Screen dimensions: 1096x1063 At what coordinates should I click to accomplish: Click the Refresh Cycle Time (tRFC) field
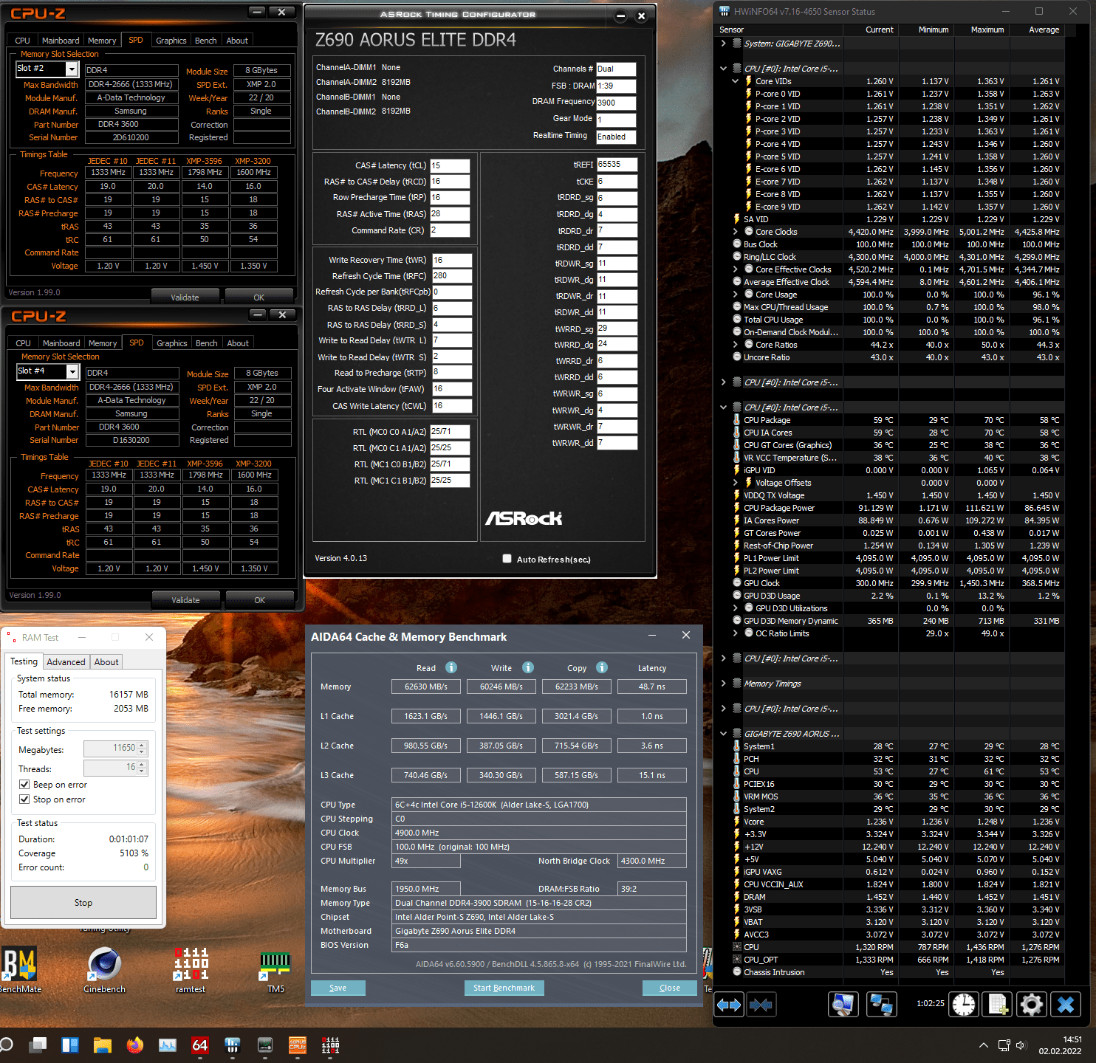pyautogui.click(x=452, y=276)
